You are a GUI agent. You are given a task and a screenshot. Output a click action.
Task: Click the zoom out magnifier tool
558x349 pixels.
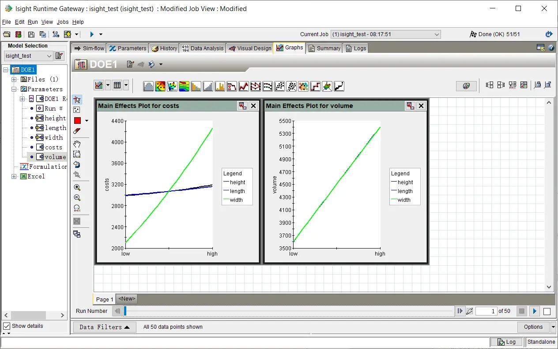click(77, 198)
